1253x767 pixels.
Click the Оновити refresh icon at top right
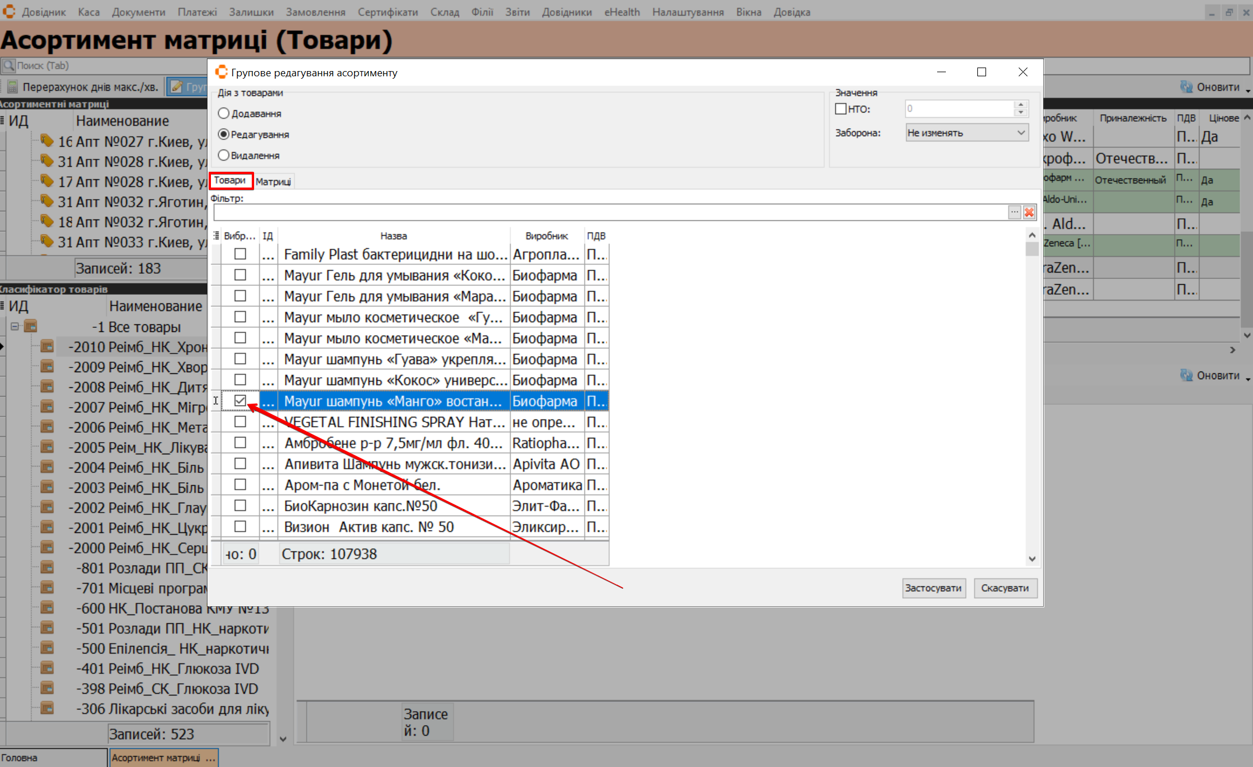tap(1187, 87)
